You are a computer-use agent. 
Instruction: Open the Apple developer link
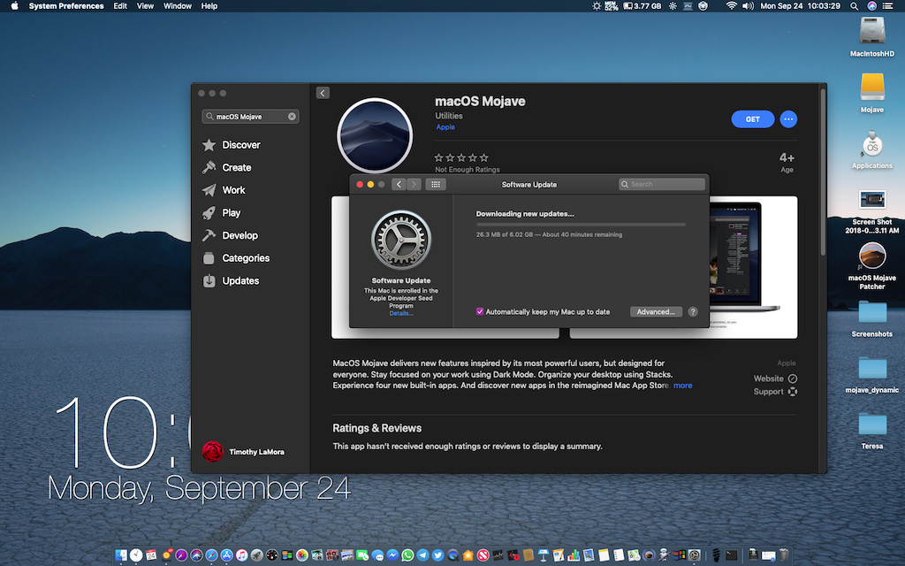[445, 127]
